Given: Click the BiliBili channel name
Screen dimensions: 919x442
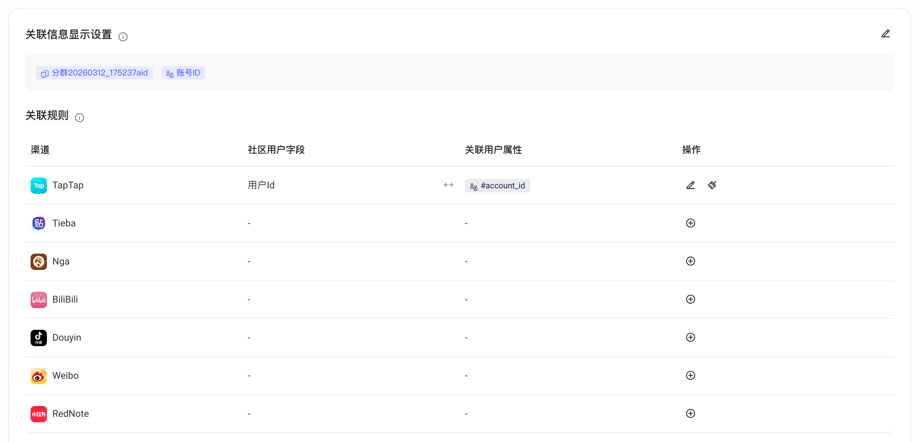Looking at the screenshot, I should pos(65,299).
